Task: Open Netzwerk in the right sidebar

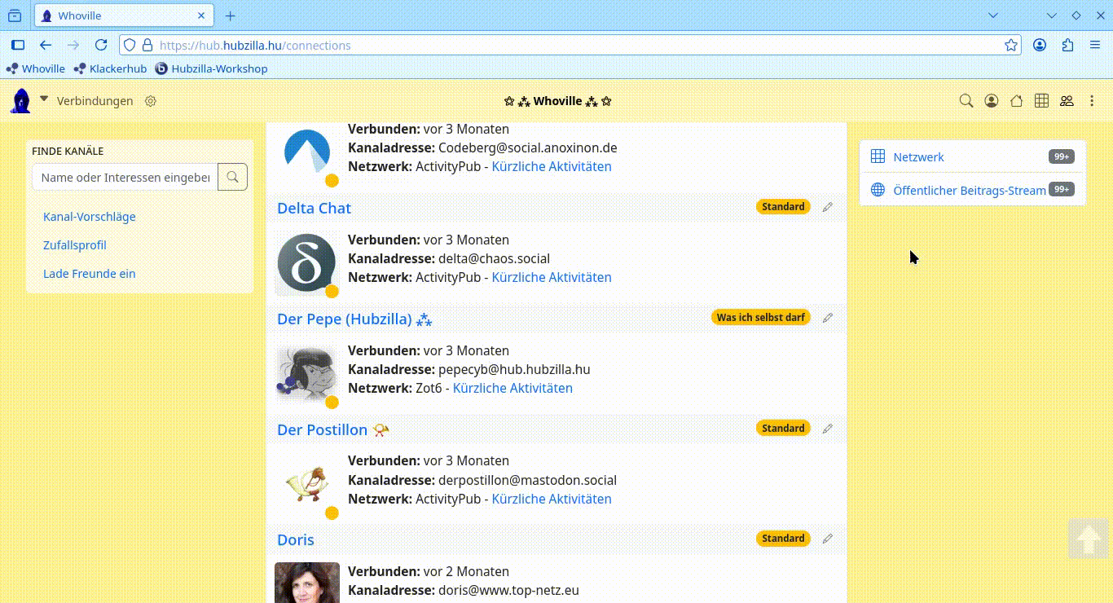Action: click(918, 157)
